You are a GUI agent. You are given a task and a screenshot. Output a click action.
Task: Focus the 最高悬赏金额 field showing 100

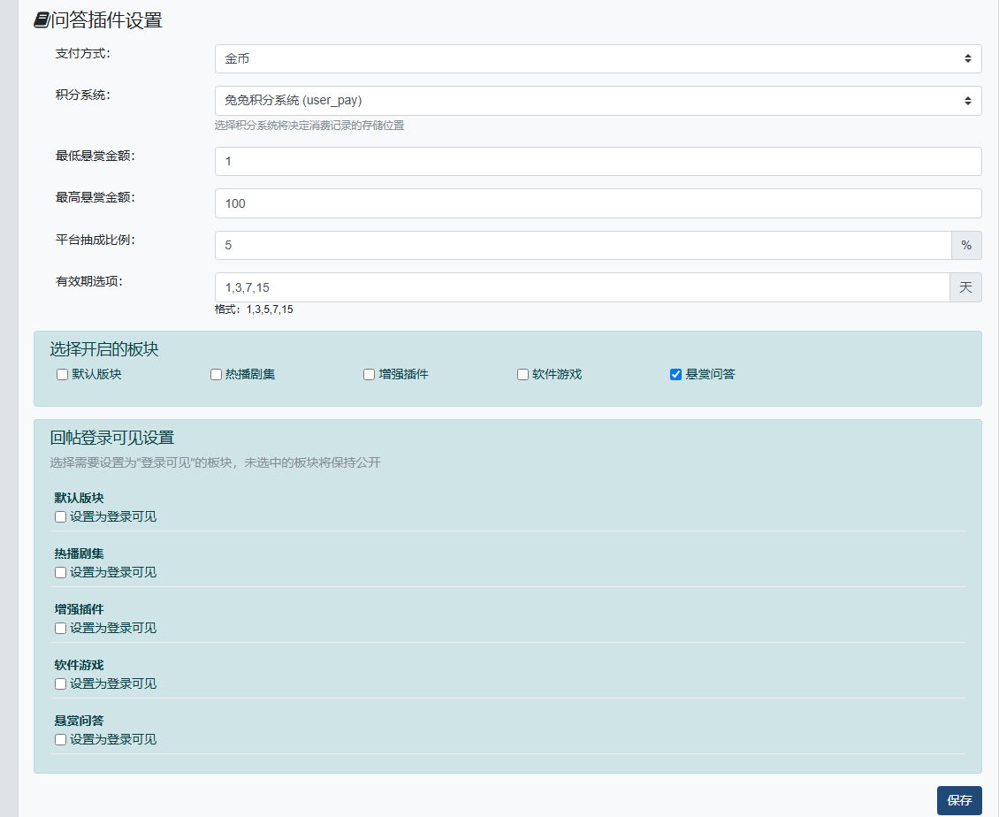(598, 203)
